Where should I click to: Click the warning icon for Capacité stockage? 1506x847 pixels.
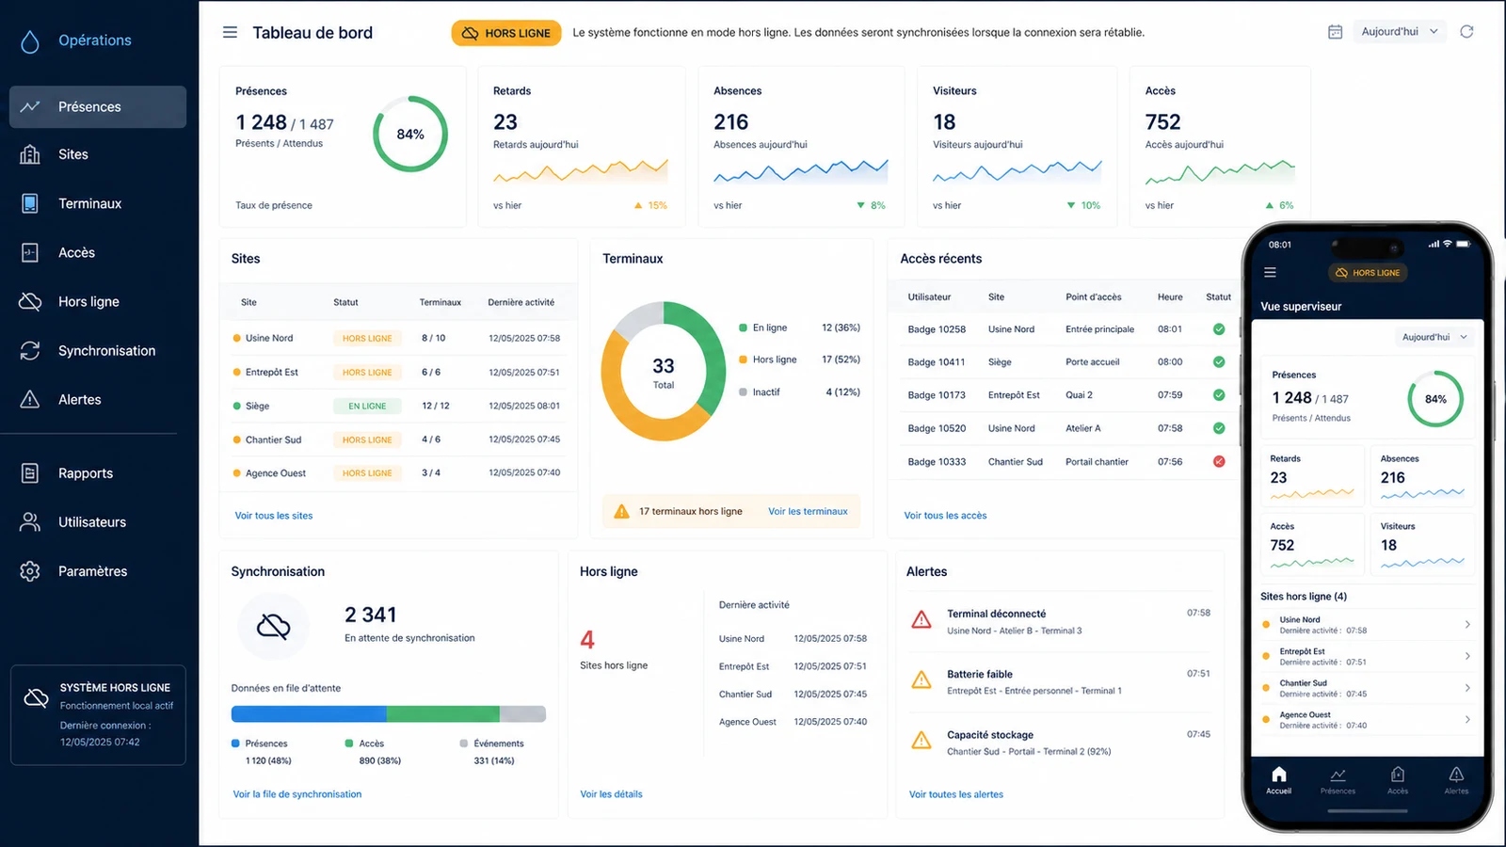pyautogui.click(x=921, y=741)
